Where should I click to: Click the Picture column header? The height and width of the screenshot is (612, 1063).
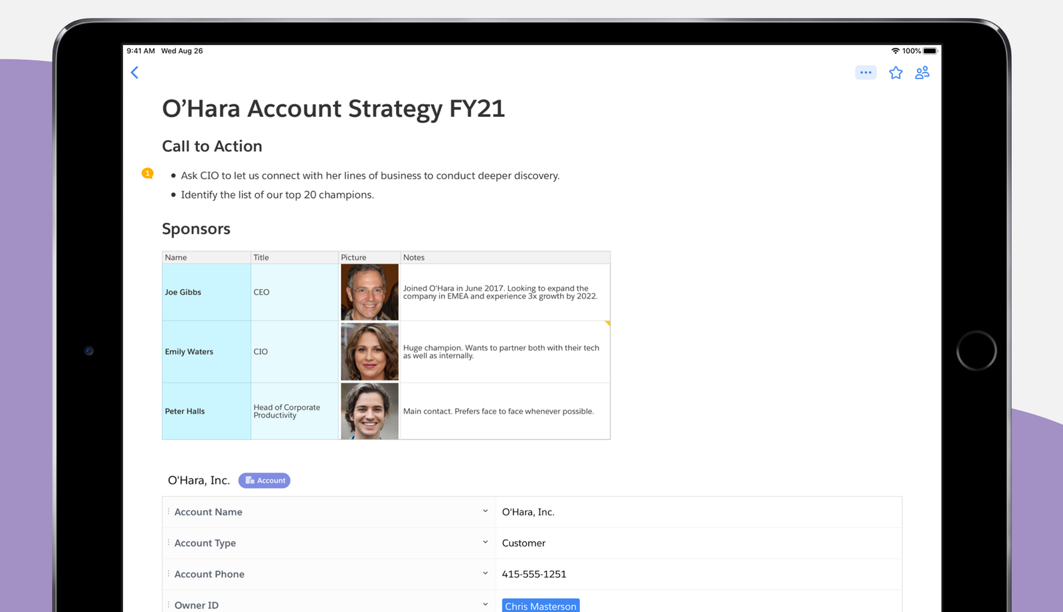[369, 258]
